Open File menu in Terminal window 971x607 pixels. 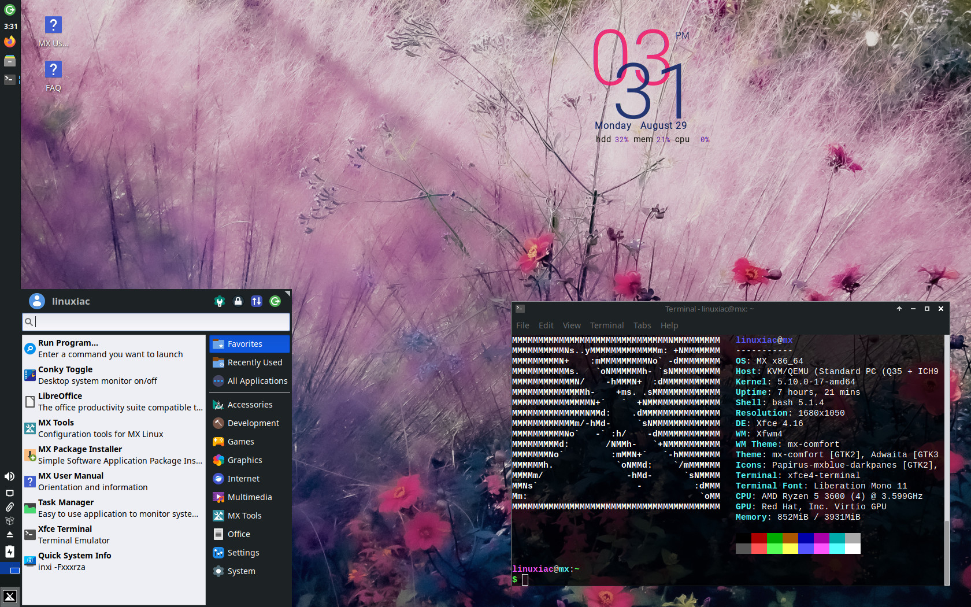click(x=522, y=325)
